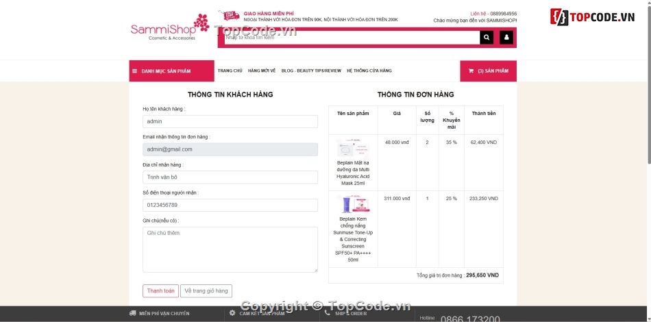Screen dimensions: 651x322
Task: Open the (3) Sản phẩm cart button
Action: (488, 71)
